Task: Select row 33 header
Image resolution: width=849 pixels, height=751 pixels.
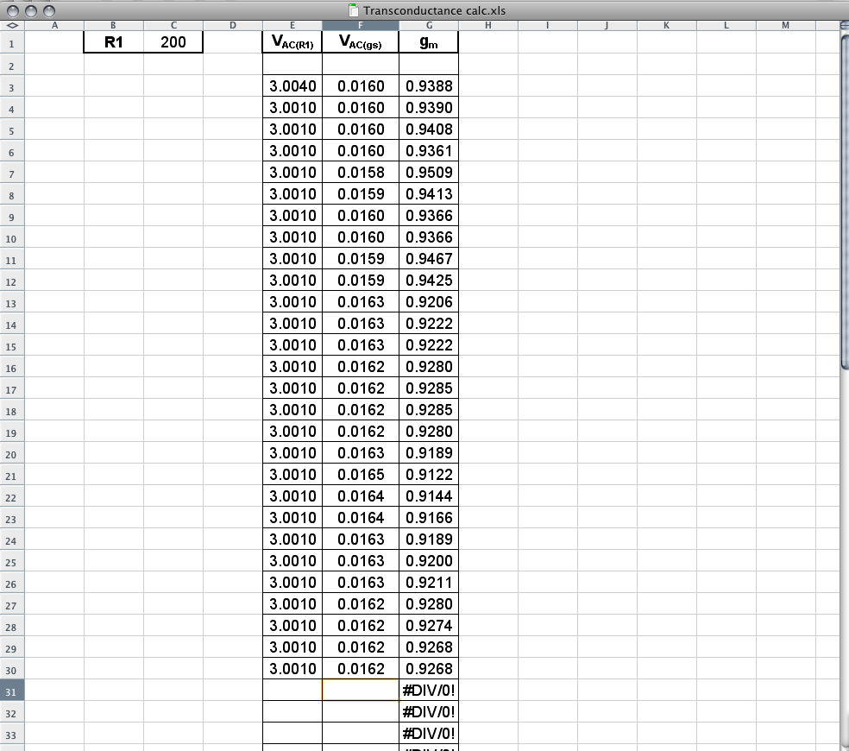Action: click(x=11, y=734)
